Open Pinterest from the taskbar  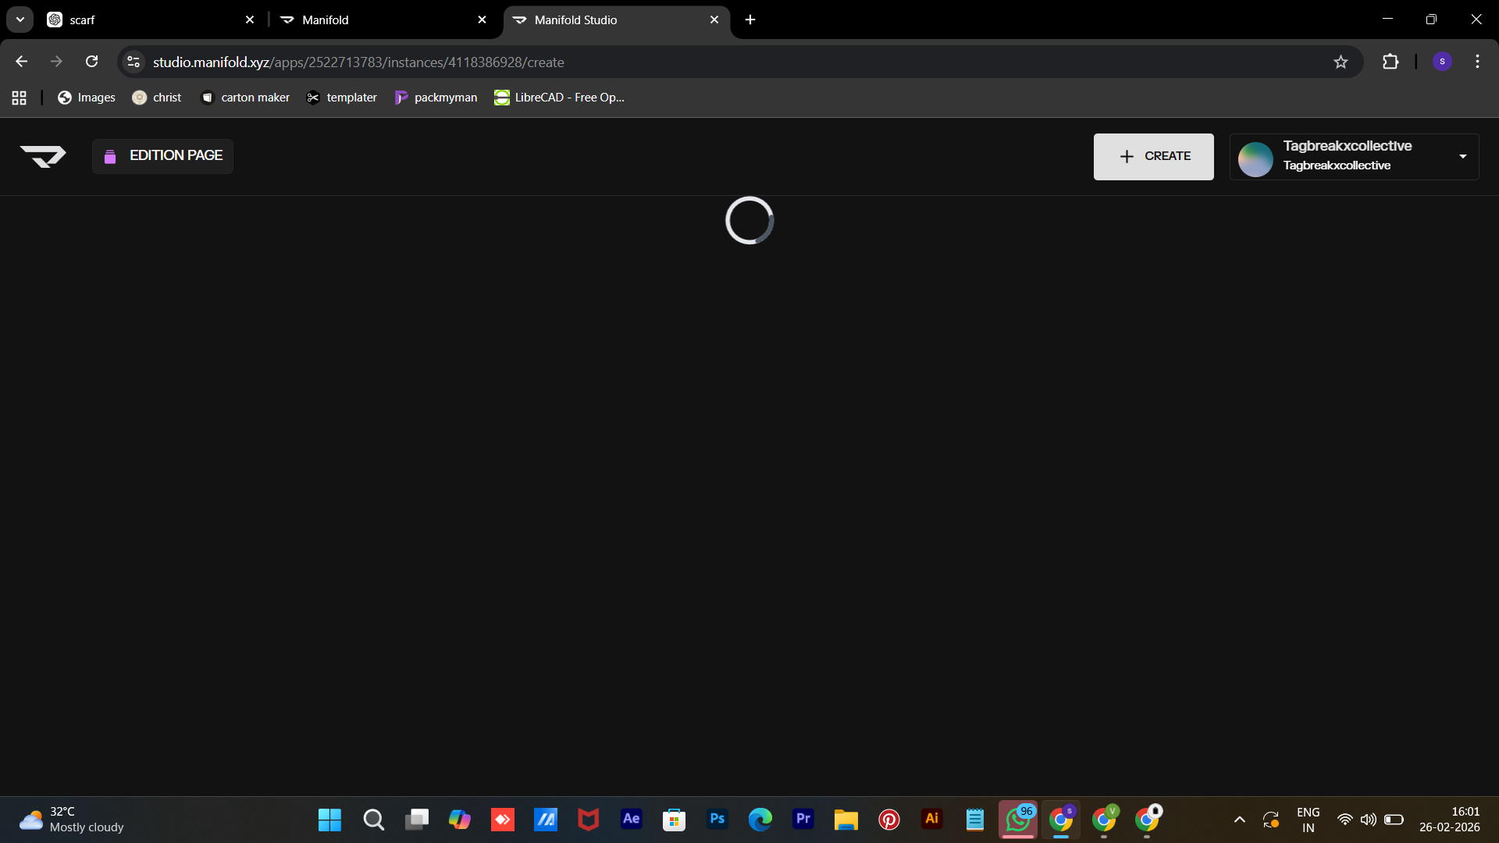pyautogui.click(x=888, y=819)
